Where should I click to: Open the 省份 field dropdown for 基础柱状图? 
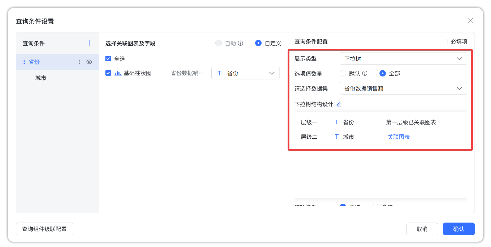click(246, 73)
